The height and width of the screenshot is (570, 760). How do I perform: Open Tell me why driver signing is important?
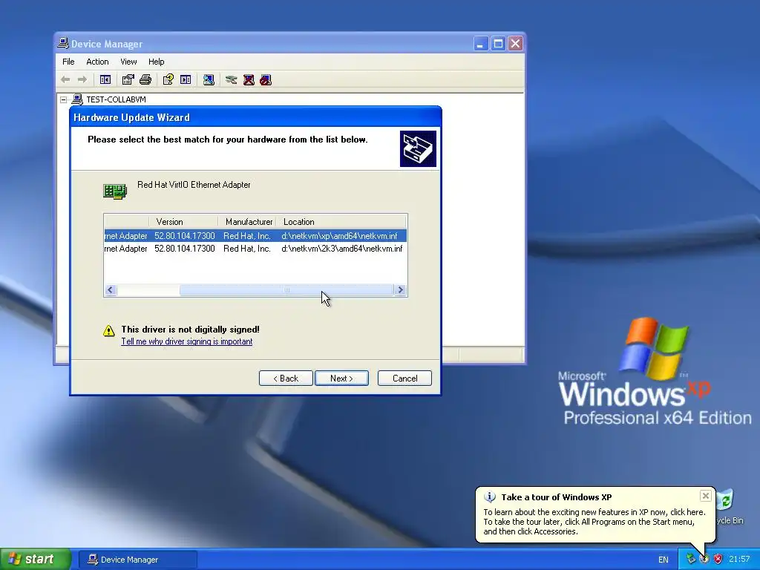pyautogui.click(x=186, y=341)
